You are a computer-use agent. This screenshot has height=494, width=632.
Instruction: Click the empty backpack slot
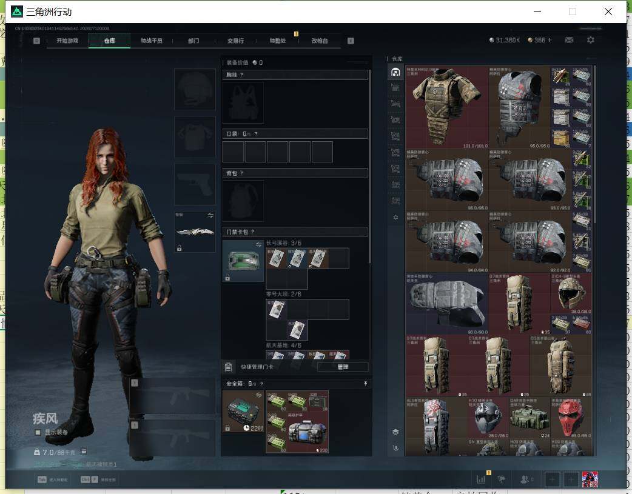click(x=243, y=201)
